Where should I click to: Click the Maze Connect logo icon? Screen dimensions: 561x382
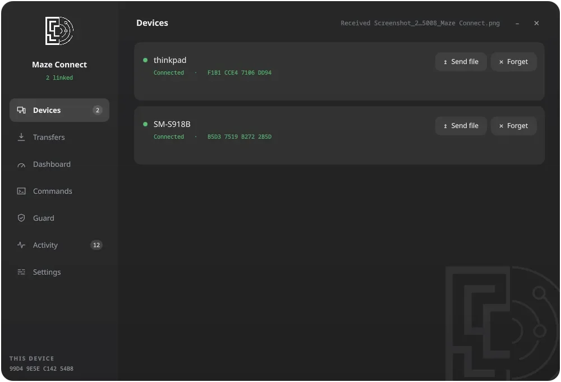click(59, 31)
